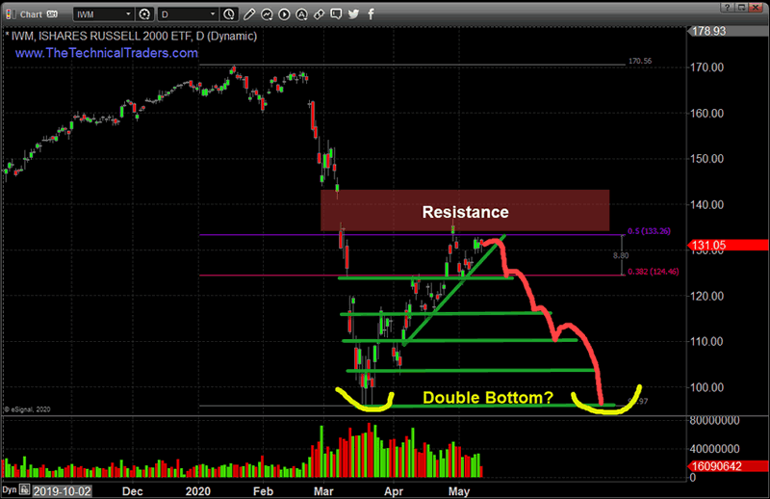Click the Feb time axis label
The width and height of the screenshot is (770, 499).
[x=263, y=491]
